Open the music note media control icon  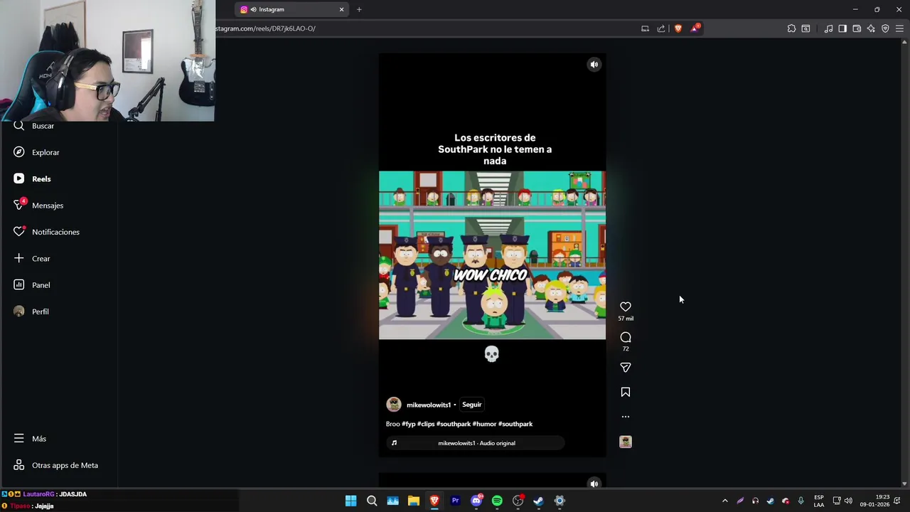pyautogui.click(x=828, y=28)
